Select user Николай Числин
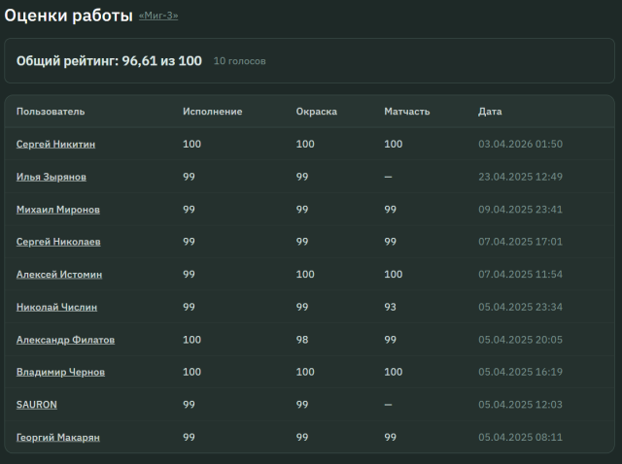 (56, 307)
